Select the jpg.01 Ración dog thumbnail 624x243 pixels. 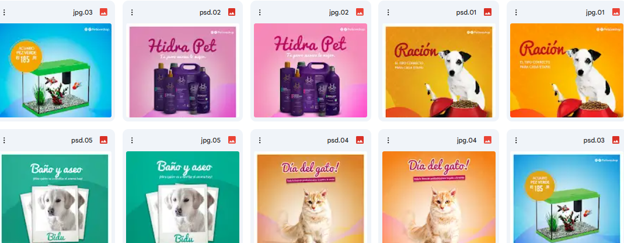click(567, 71)
